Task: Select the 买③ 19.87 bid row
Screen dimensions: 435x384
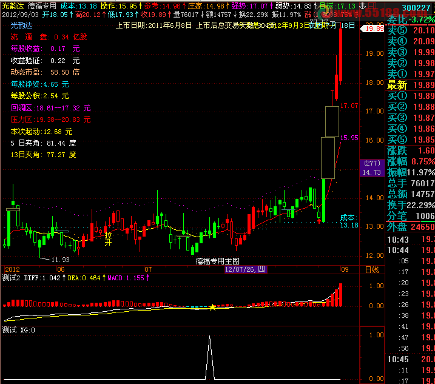Action: click(x=411, y=118)
